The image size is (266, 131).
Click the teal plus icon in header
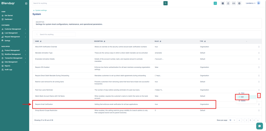coord(215,3)
